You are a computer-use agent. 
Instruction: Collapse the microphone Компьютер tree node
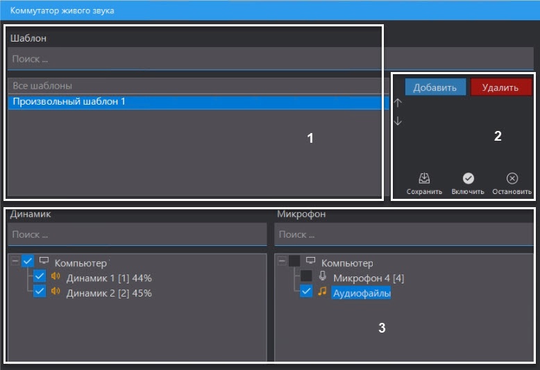[281, 262]
